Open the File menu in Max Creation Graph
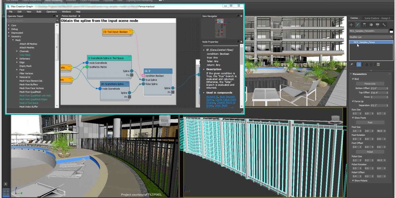This screenshot has width=396, height=198. click(11, 12)
